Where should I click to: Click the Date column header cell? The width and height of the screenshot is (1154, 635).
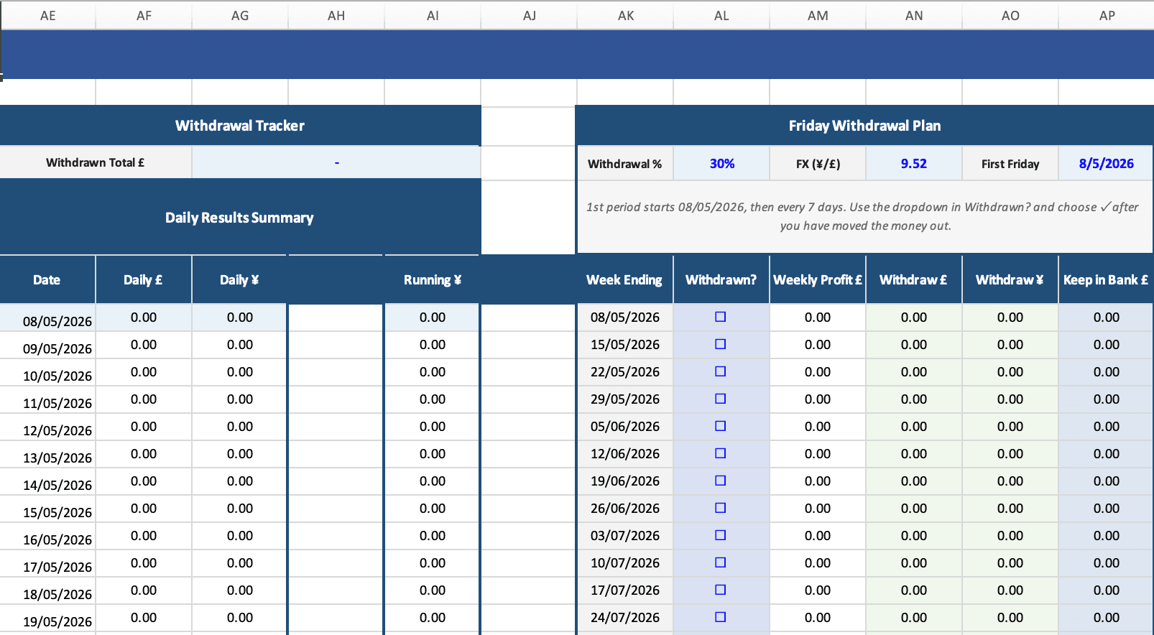pyautogui.click(x=47, y=280)
